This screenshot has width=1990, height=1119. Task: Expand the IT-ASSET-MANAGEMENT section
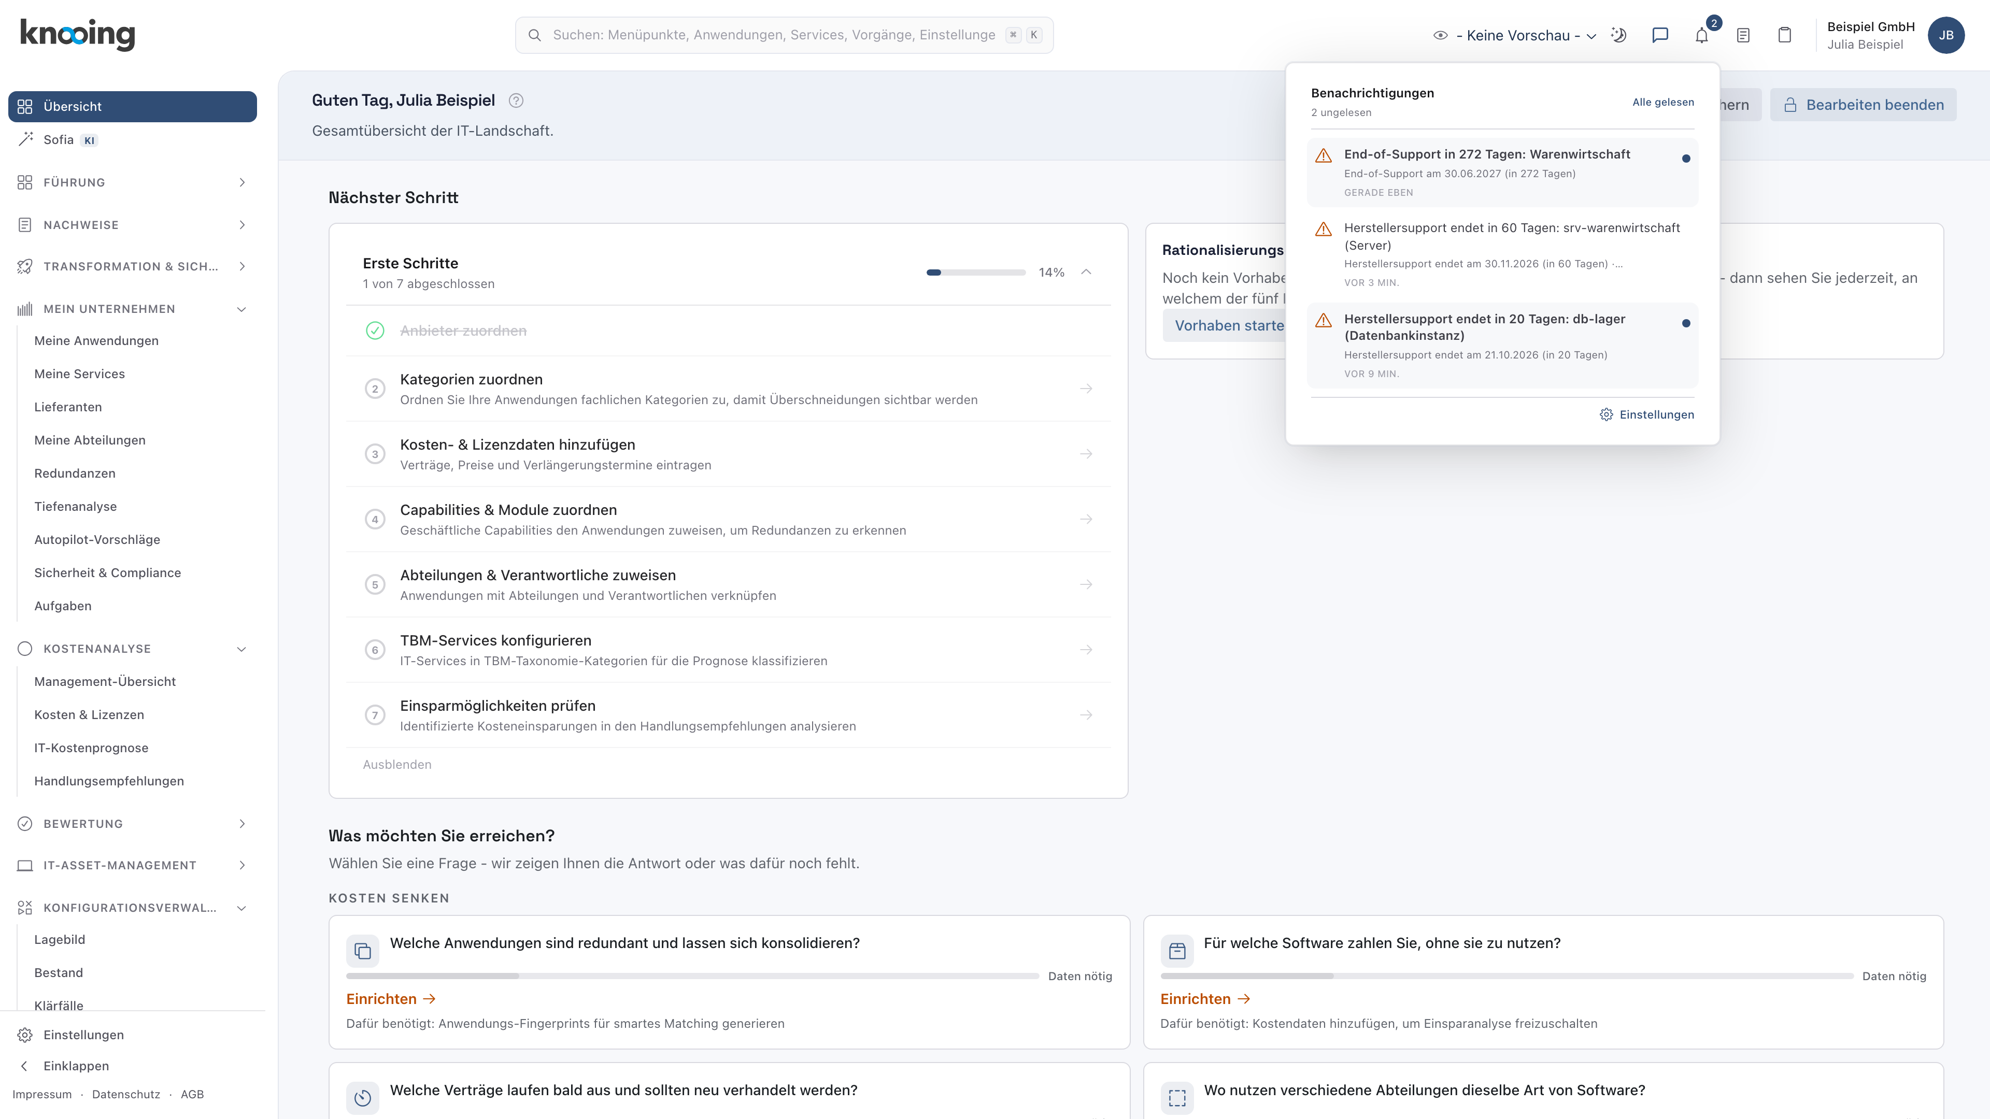tap(132, 865)
